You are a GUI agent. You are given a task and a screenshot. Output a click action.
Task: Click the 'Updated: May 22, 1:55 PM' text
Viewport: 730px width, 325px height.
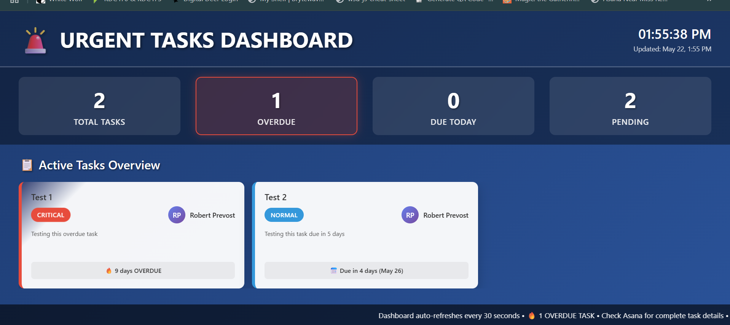672,49
